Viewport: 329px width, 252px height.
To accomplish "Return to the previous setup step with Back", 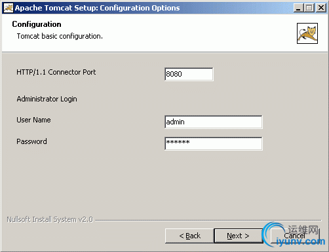I will (189, 236).
